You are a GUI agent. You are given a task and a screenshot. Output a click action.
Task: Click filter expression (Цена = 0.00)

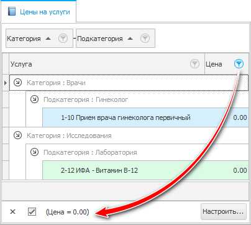67,212
